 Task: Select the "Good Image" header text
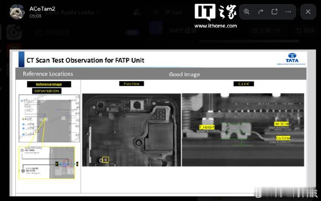(184, 74)
